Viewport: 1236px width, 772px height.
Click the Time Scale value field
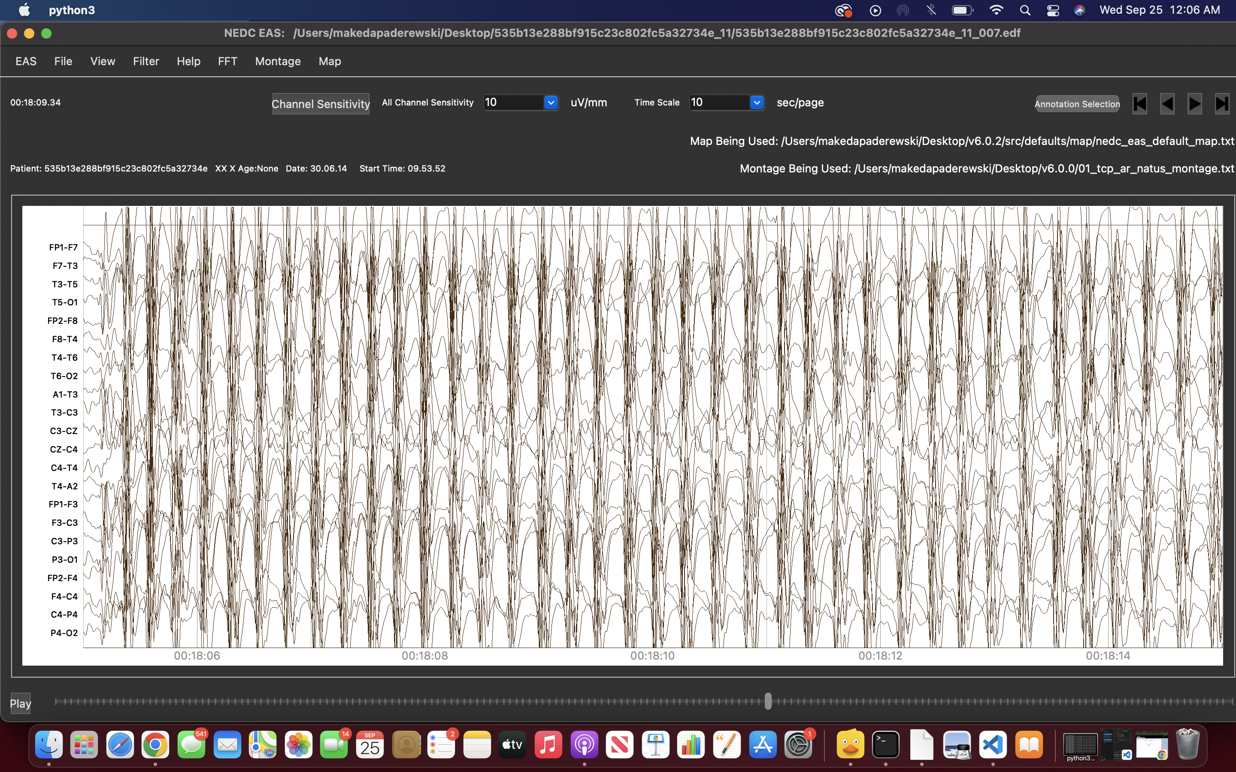point(719,103)
